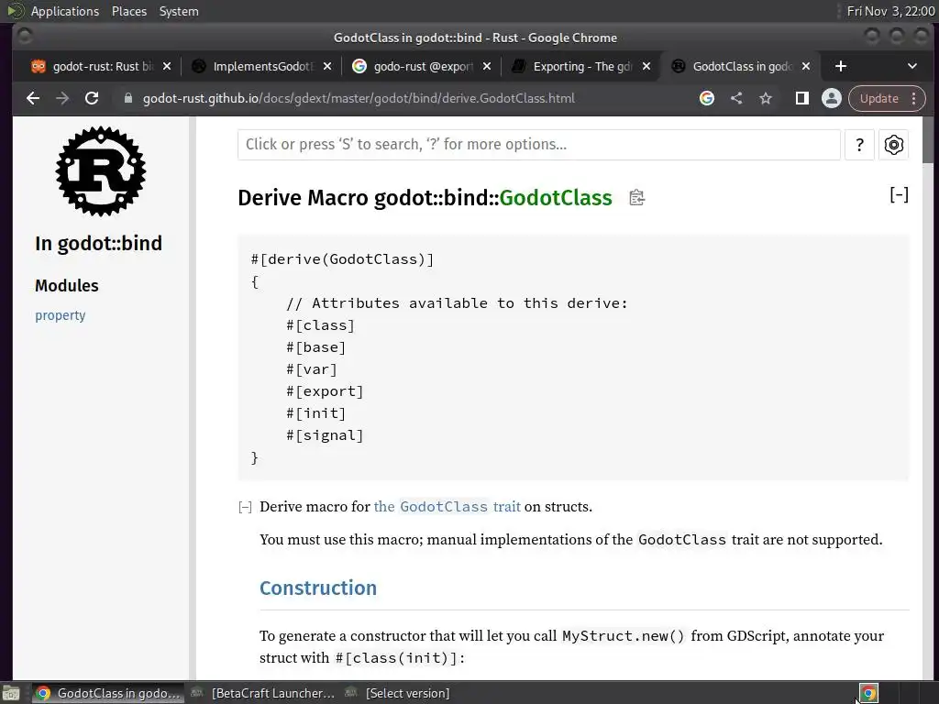
Task: Open the Chrome profile avatar
Action: pyautogui.click(x=831, y=98)
